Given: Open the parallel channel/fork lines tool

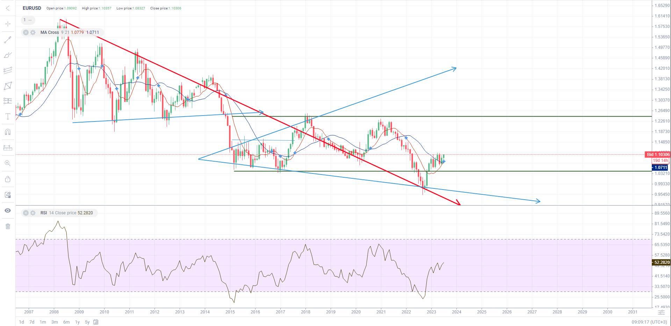Looking at the screenshot, I should [8, 71].
